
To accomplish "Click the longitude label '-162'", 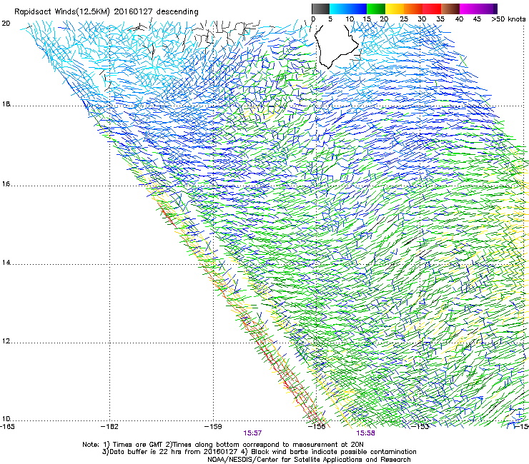I will 110,427.
